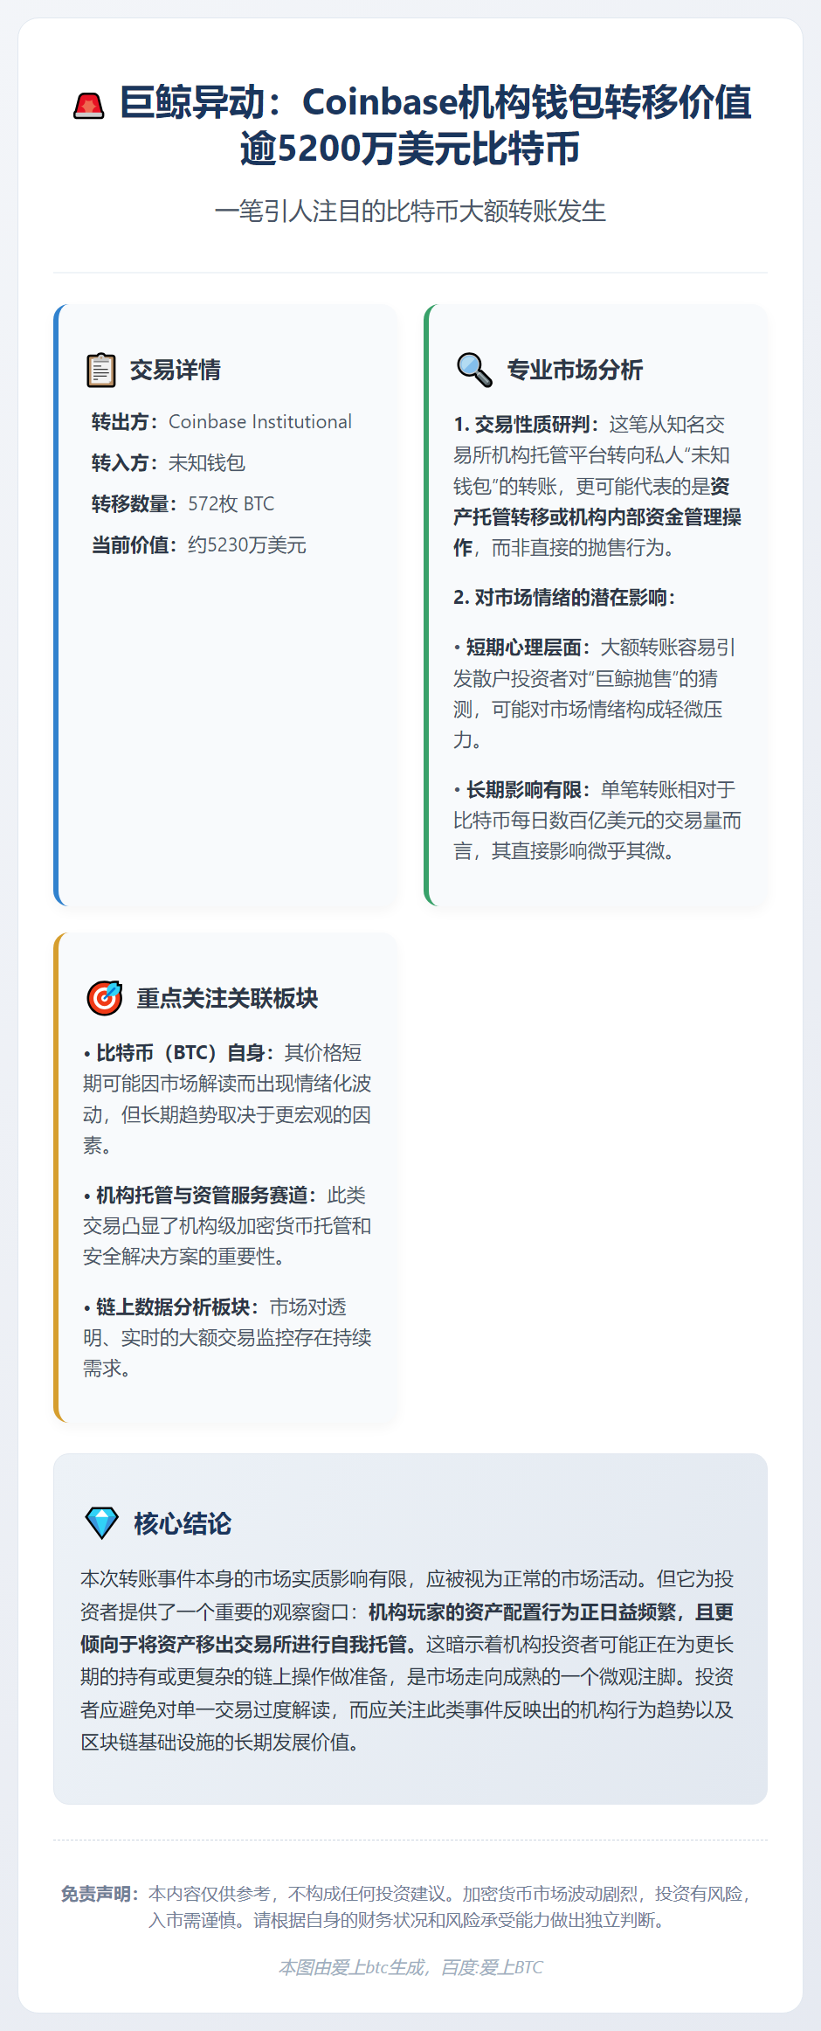Click the clipboard icon beside 交易详情
The width and height of the screenshot is (821, 2031).
click(x=100, y=370)
